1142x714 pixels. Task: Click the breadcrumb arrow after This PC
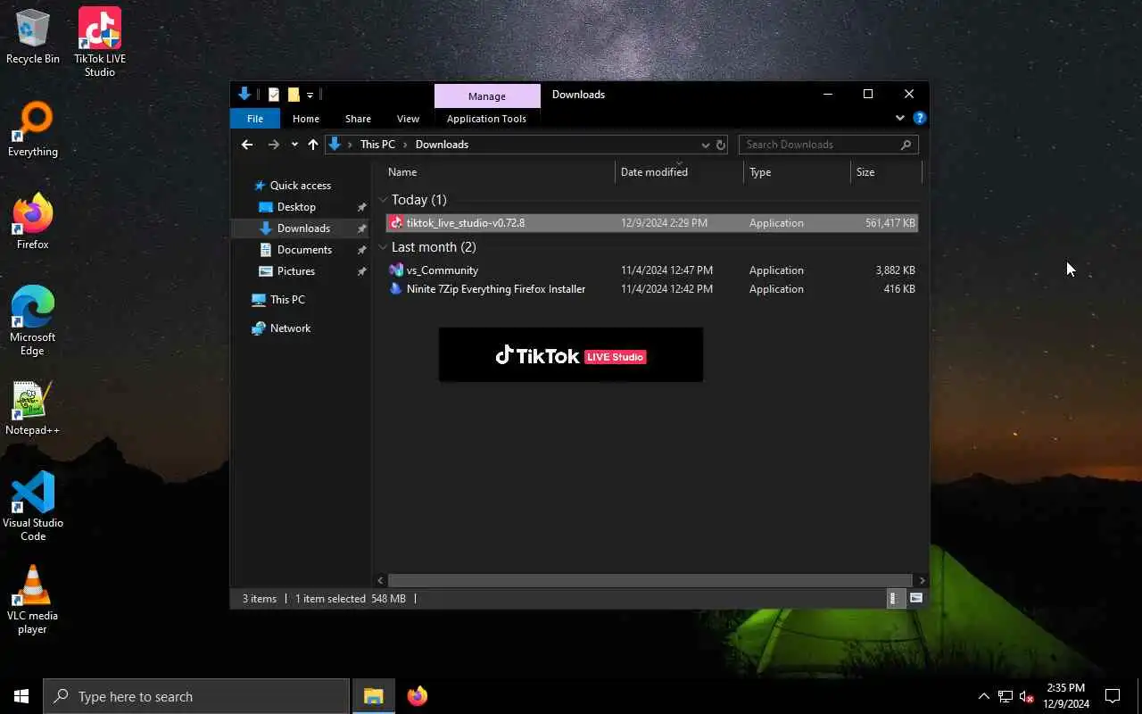[405, 145]
